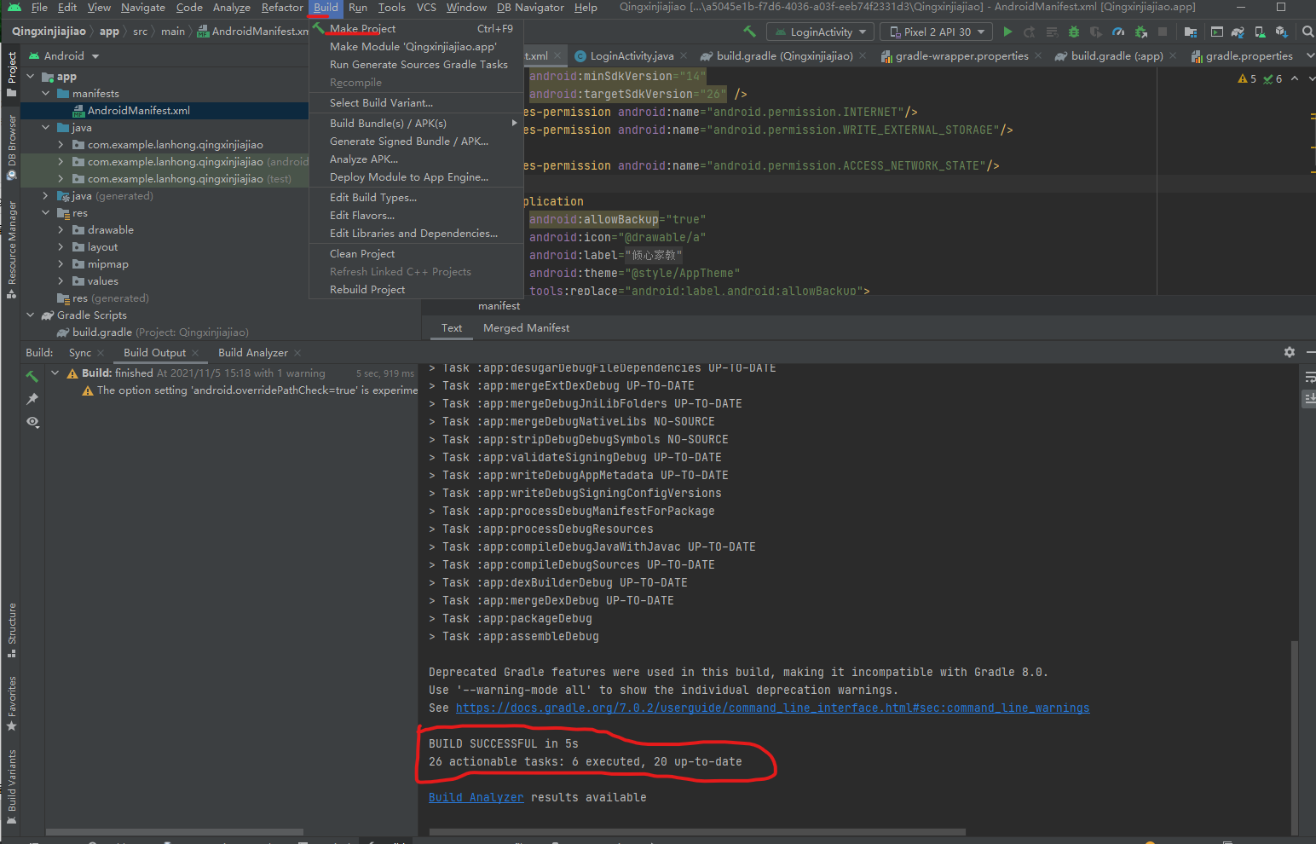Open the VCS menu

(x=426, y=8)
